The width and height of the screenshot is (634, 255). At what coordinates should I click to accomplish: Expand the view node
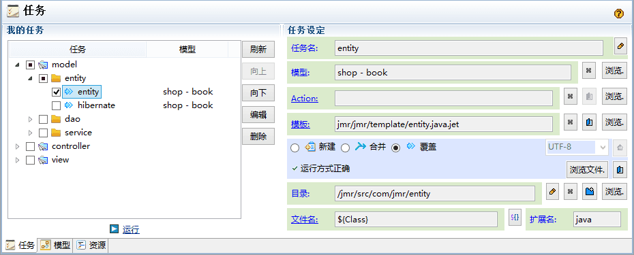(x=18, y=160)
